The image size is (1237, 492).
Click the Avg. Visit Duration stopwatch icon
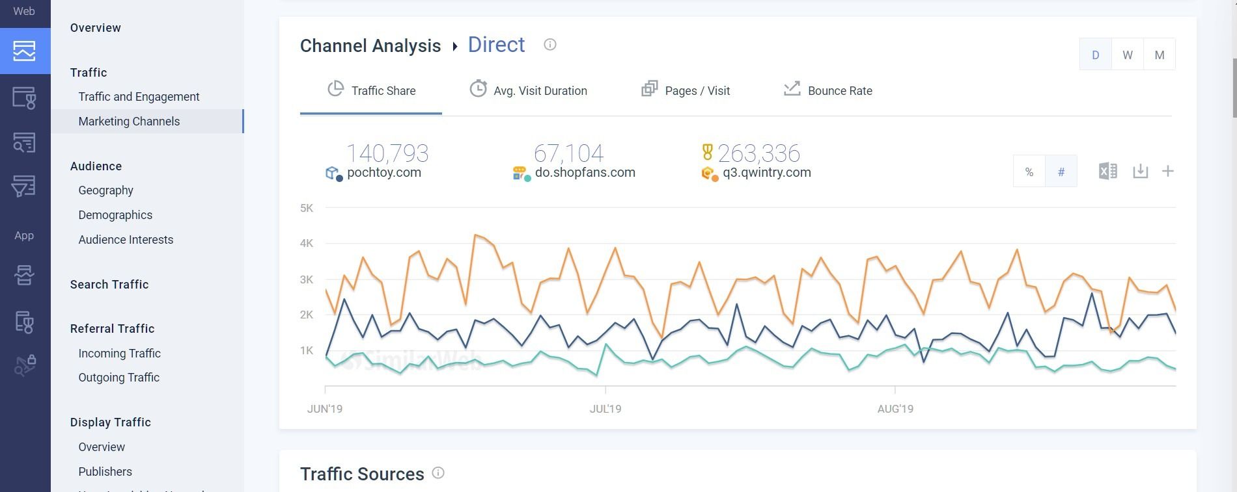pos(478,89)
